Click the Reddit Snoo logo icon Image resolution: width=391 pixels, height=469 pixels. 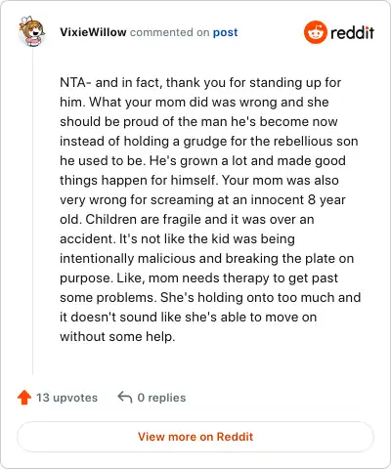pos(315,32)
